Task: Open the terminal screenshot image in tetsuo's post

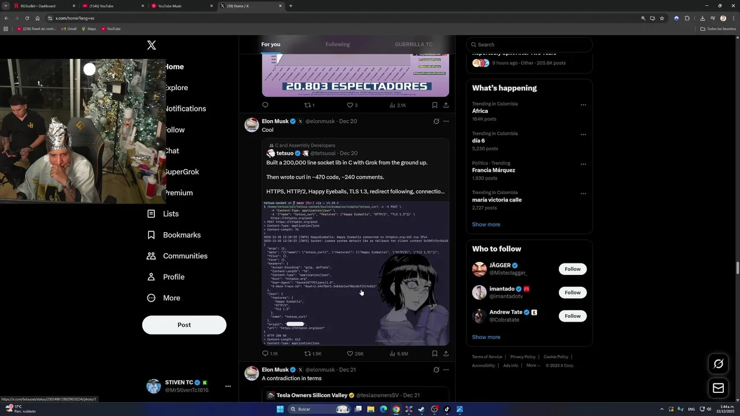Action: point(356,273)
